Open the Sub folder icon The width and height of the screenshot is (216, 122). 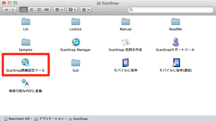76,63
